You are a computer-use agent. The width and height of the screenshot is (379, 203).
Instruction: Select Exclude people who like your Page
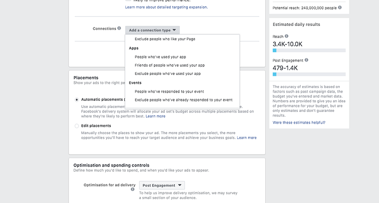point(165,39)
